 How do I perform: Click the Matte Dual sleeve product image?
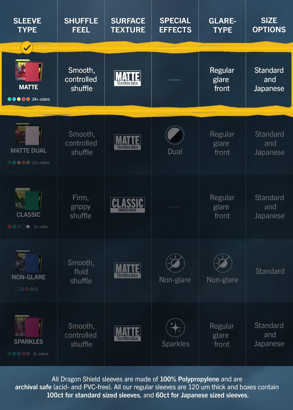point(29,134)
